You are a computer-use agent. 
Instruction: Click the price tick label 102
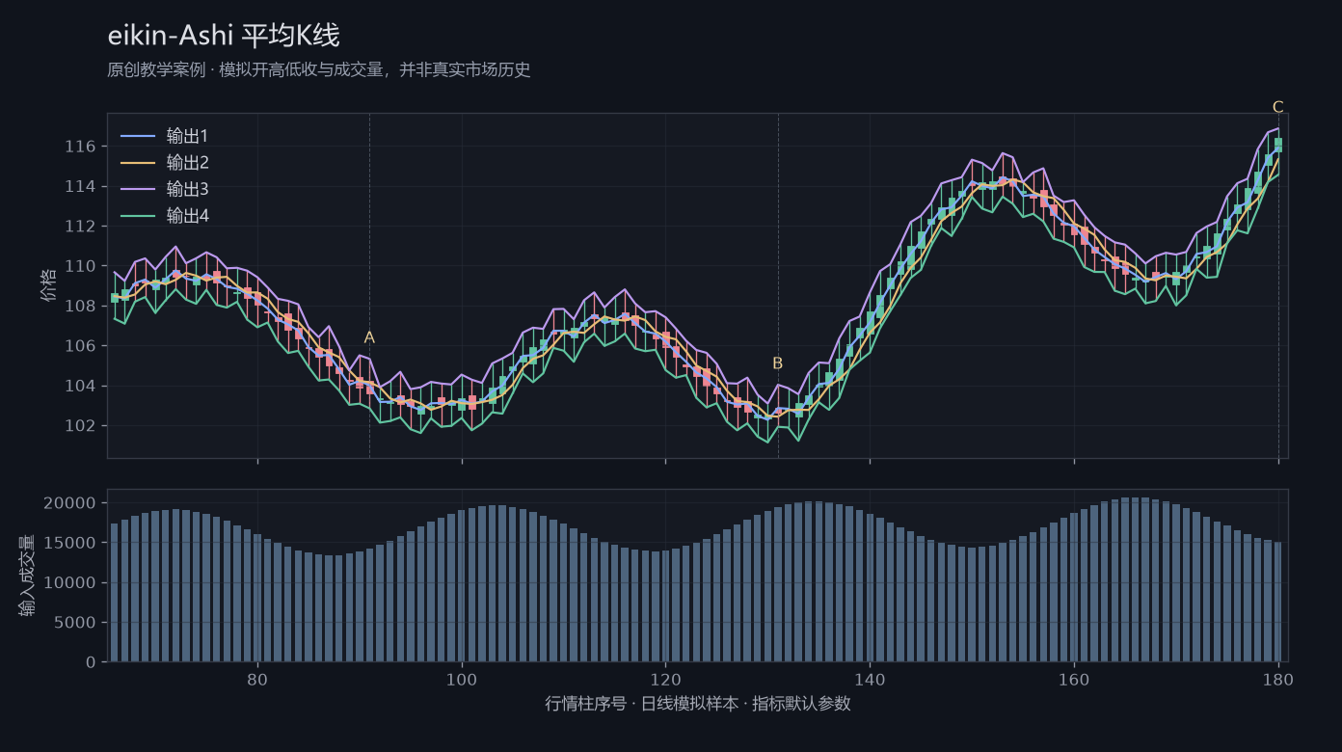tap(80, 426)
